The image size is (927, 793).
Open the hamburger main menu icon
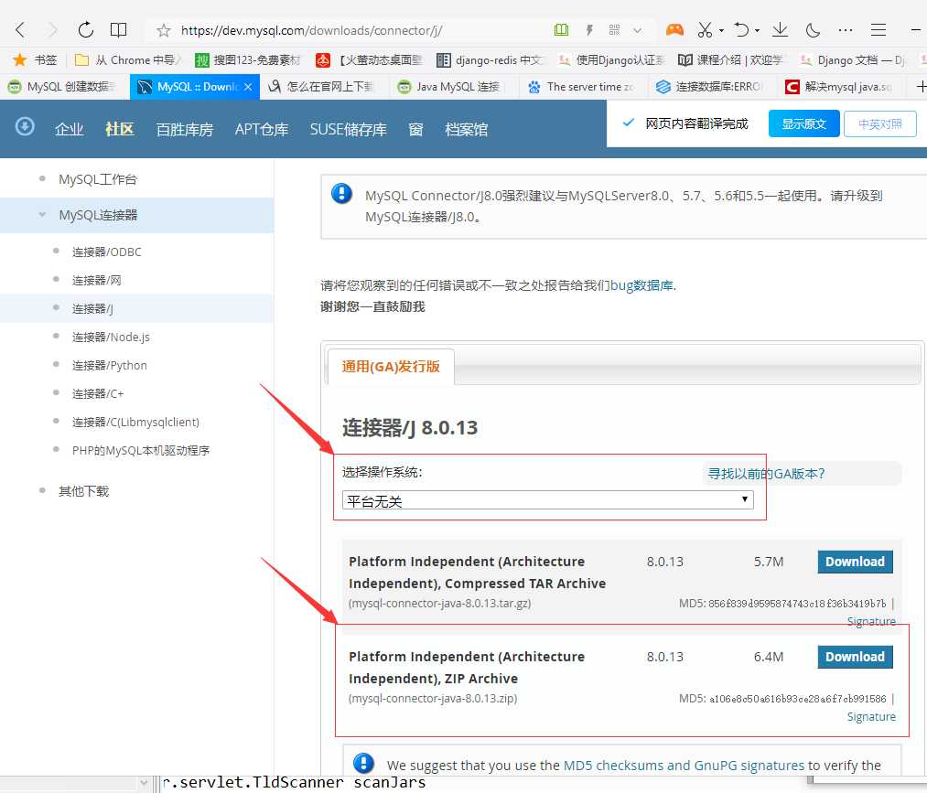click(x=878, y=29)
